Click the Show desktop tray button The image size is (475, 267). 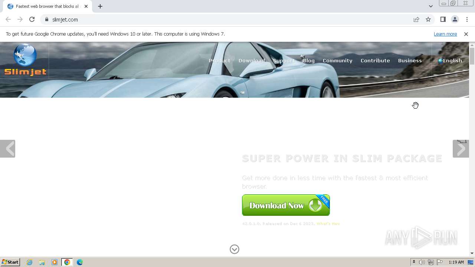click(x=471, y=262)
